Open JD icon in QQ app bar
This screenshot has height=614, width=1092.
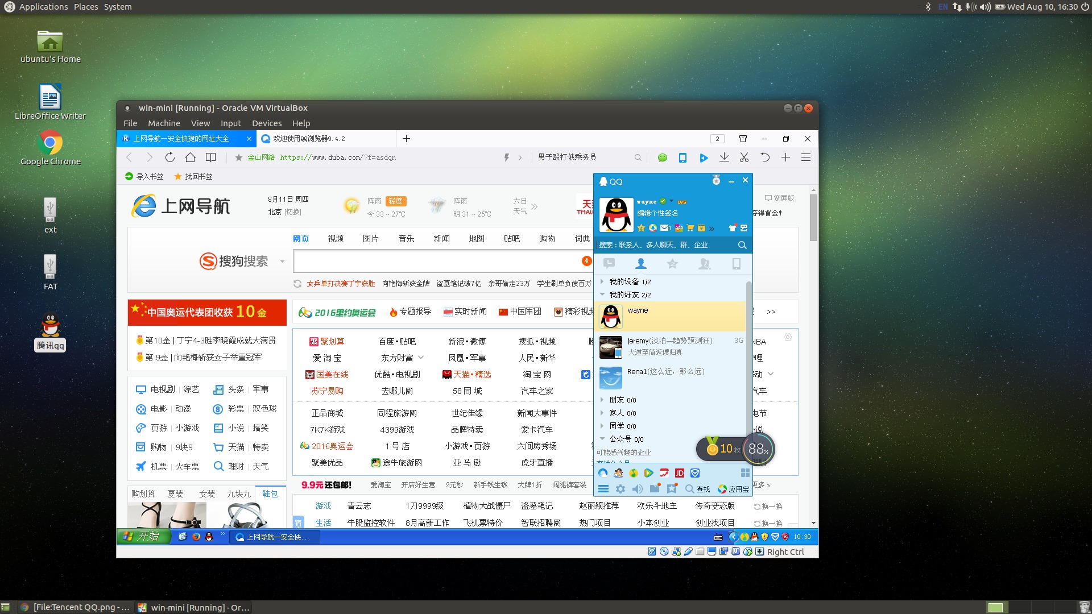tap(680, 473)
